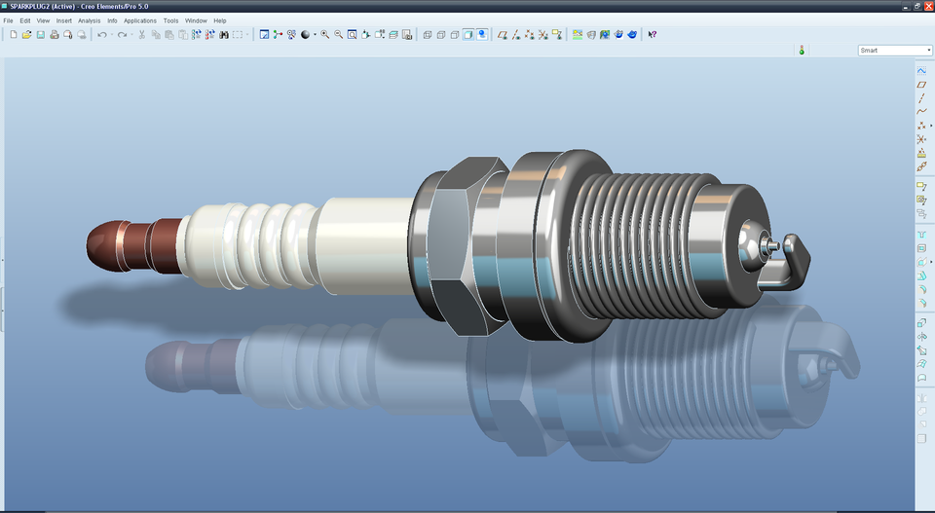Open the Layers icon

[393, 35]
